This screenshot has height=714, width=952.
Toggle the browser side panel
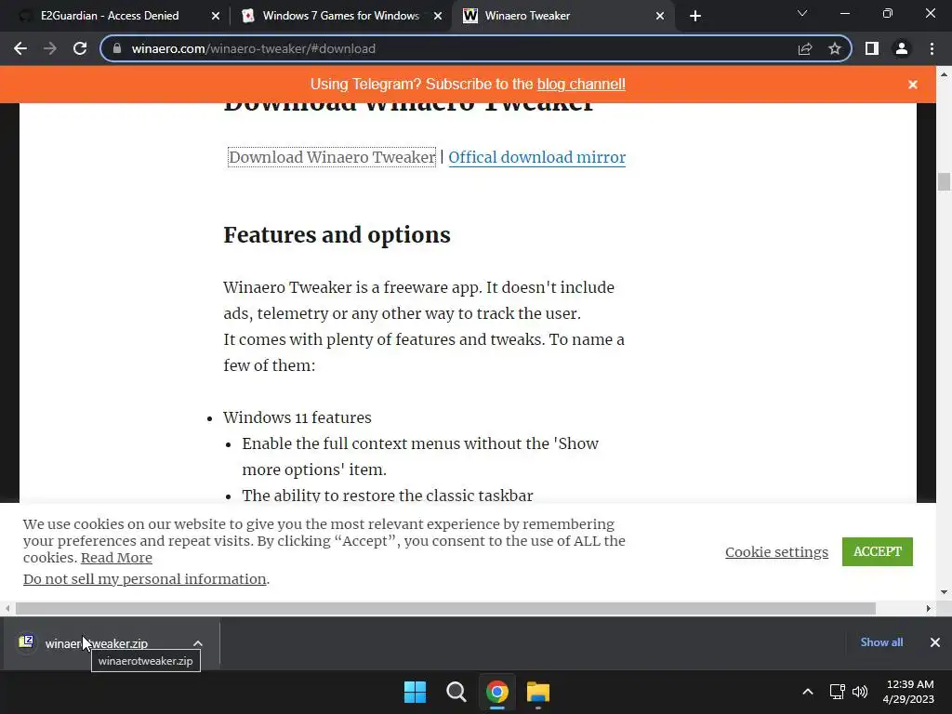click(872, 48)
